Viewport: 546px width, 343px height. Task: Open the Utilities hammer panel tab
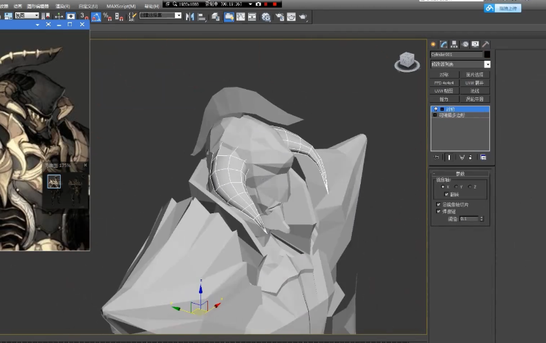click(x=486, y=44)
